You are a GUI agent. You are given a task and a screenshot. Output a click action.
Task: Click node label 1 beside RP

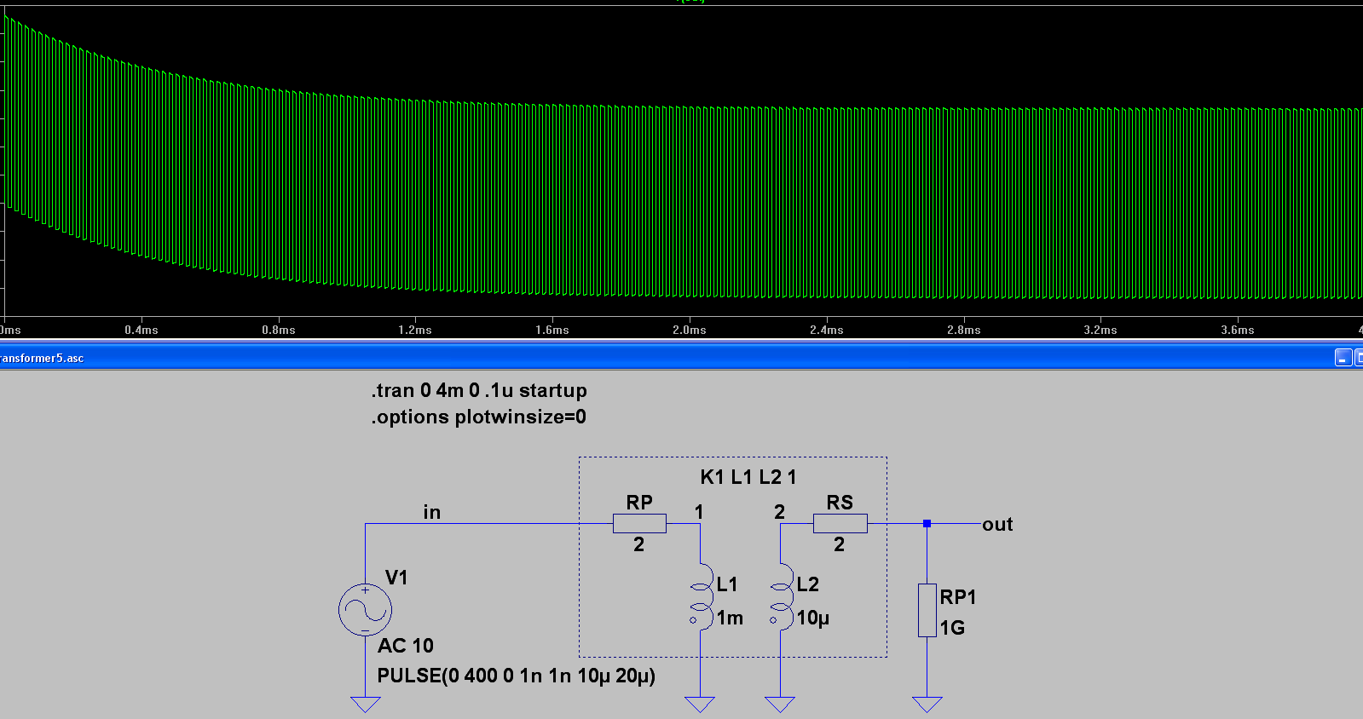coord(699,512)
